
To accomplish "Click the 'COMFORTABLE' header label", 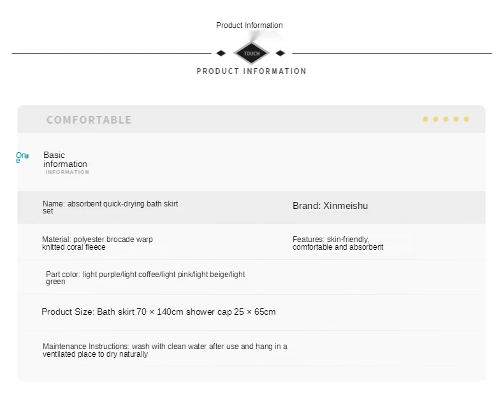I will [x=89, y=120].
